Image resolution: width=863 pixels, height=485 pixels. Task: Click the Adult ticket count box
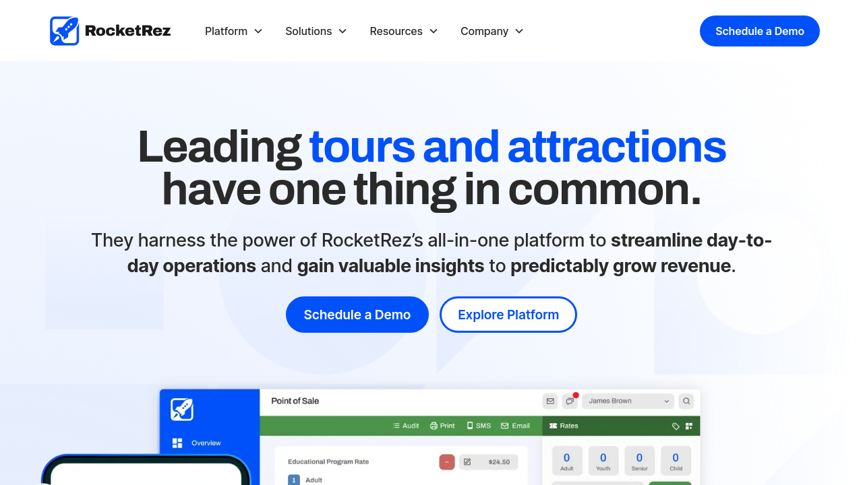coord(566,461)
